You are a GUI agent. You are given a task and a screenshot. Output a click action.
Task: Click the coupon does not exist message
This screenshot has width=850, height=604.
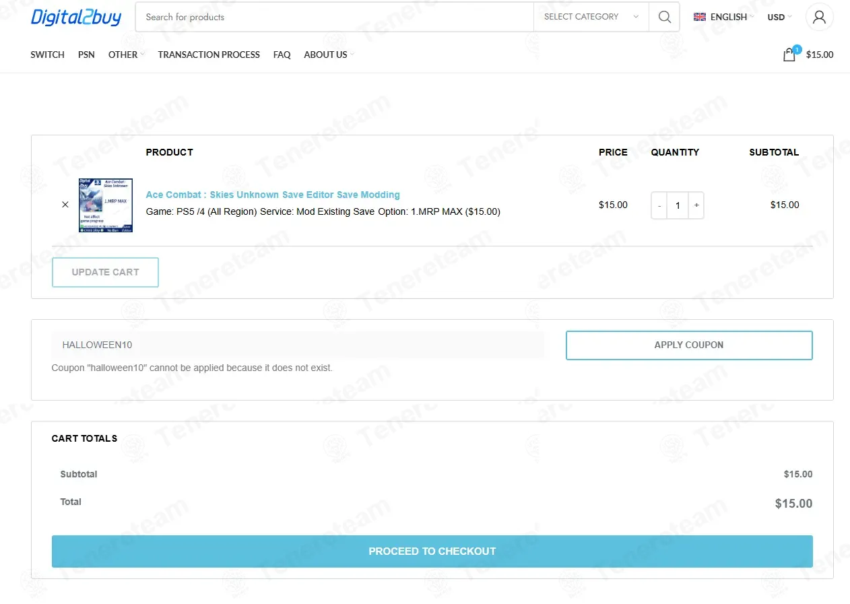[x=192, y=368]
